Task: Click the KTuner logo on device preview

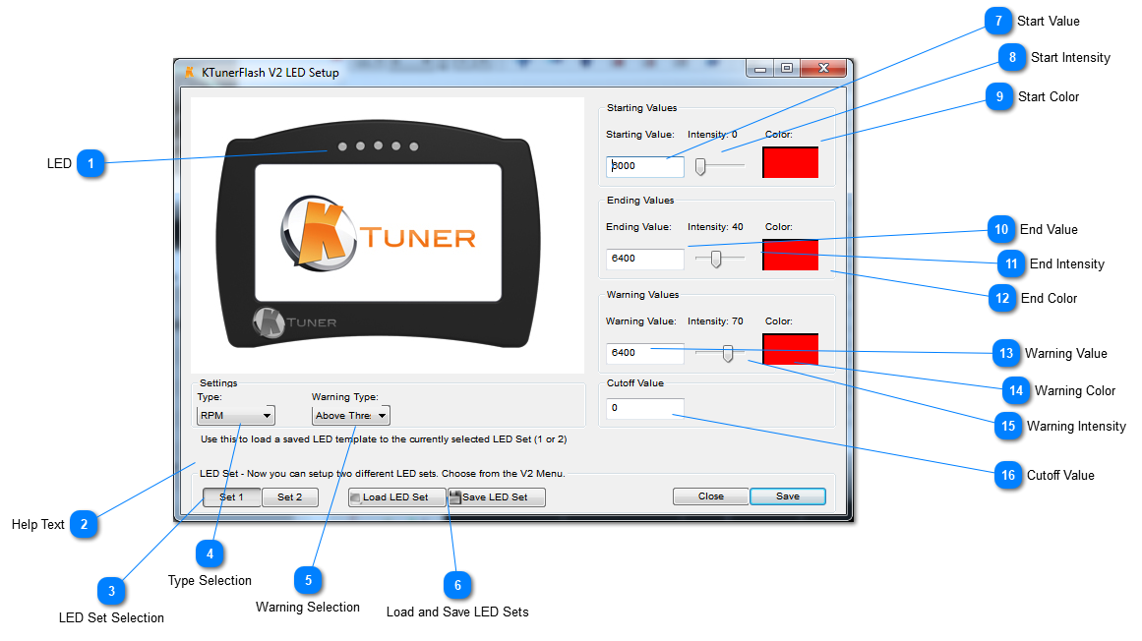Action: click(378, 234)
